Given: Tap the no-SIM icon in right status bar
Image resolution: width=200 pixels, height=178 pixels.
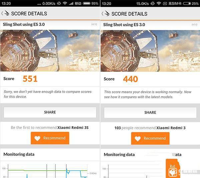Looking at the screenshot, I should [165, 3].
